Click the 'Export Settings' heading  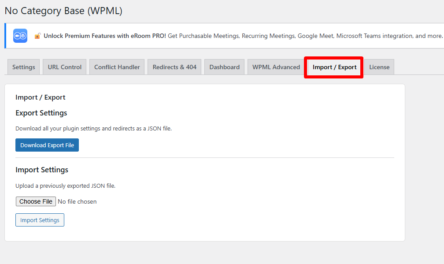(x=41, y=113)
